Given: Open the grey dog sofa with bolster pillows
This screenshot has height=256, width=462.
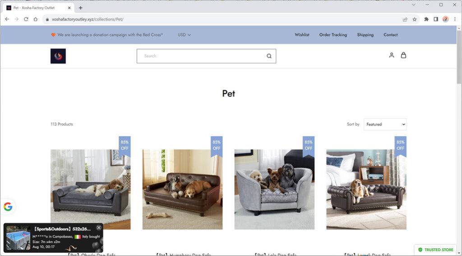Looking at the screenshot, I should pyautogui.click(x=90, y=189).
